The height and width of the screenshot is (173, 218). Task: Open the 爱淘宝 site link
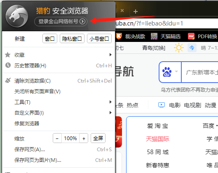click(x=158, y=126)
